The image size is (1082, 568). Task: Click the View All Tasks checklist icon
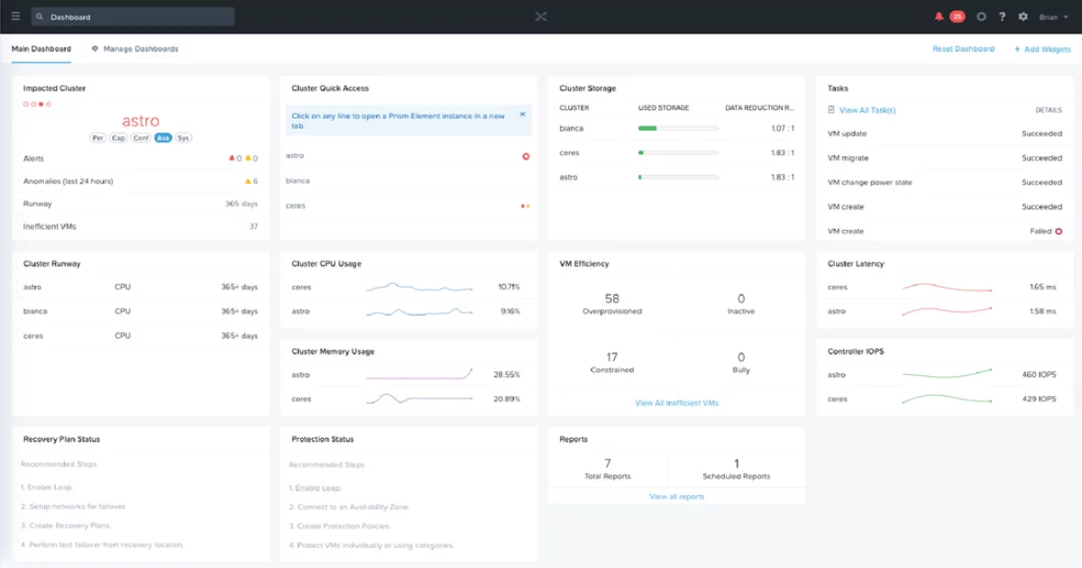click(x=831, y=110)
